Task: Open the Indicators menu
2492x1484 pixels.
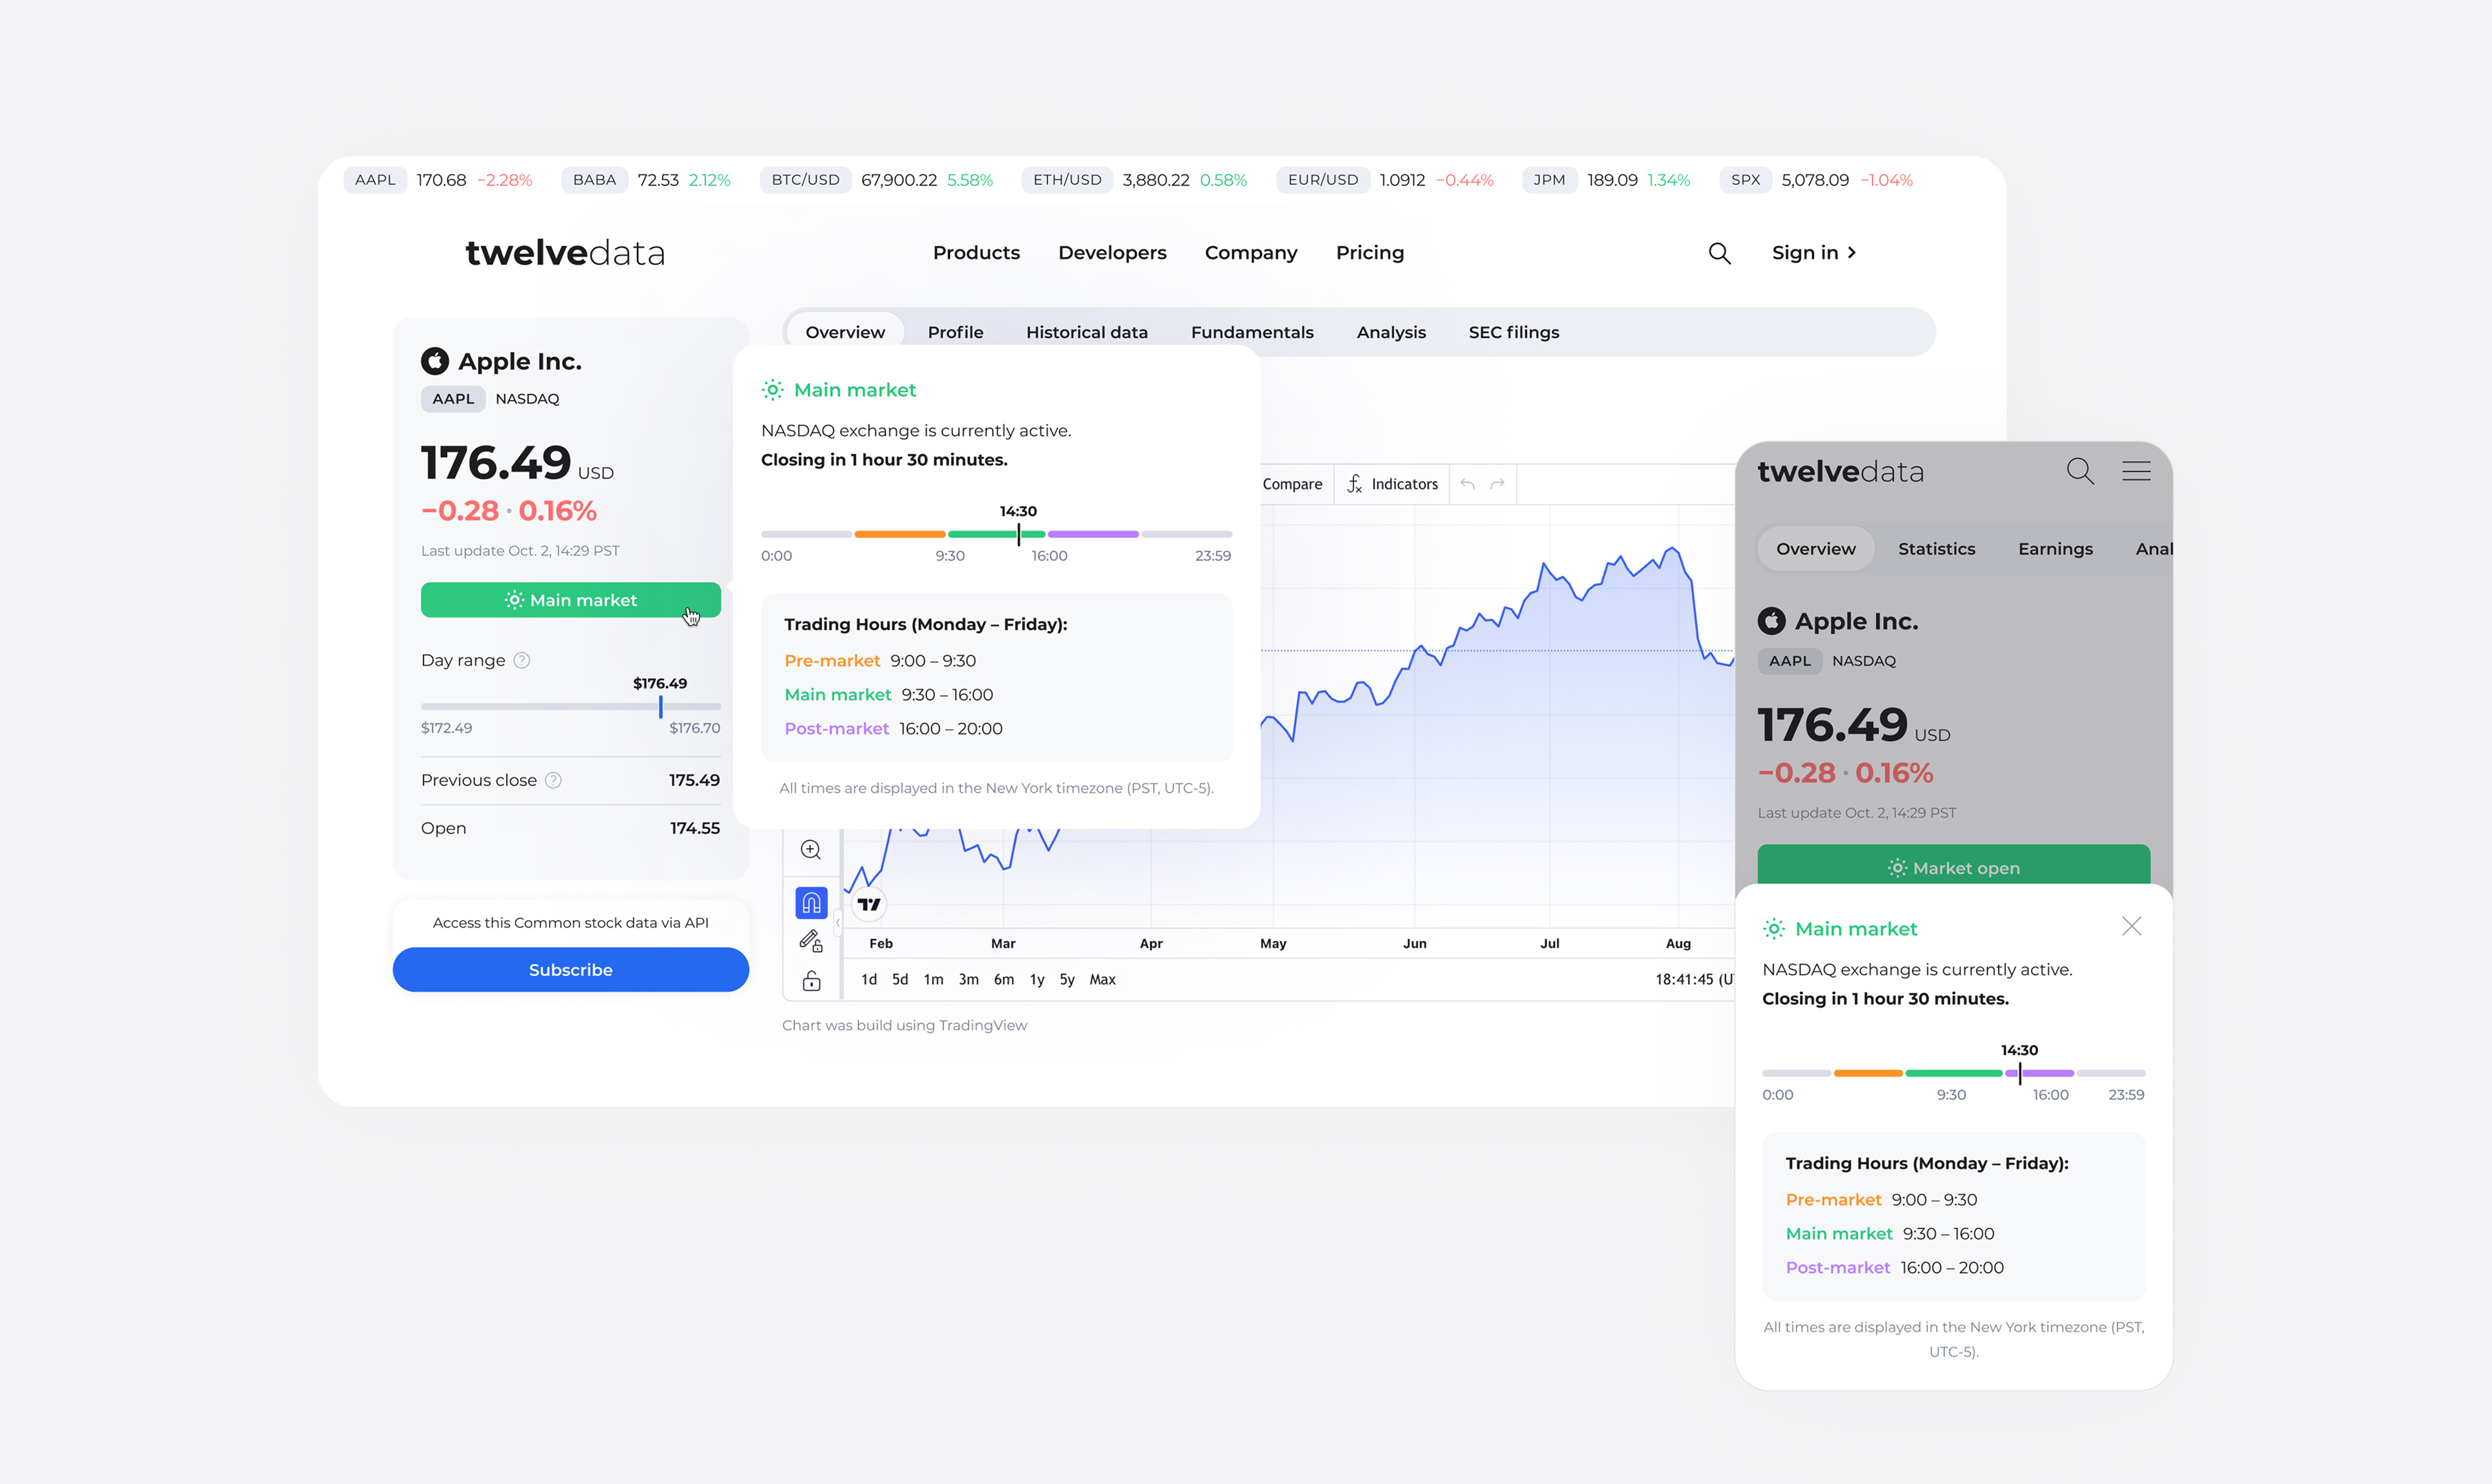Action: click(1392, 484)
